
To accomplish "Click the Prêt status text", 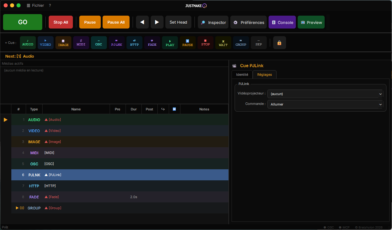I will 5,227.
